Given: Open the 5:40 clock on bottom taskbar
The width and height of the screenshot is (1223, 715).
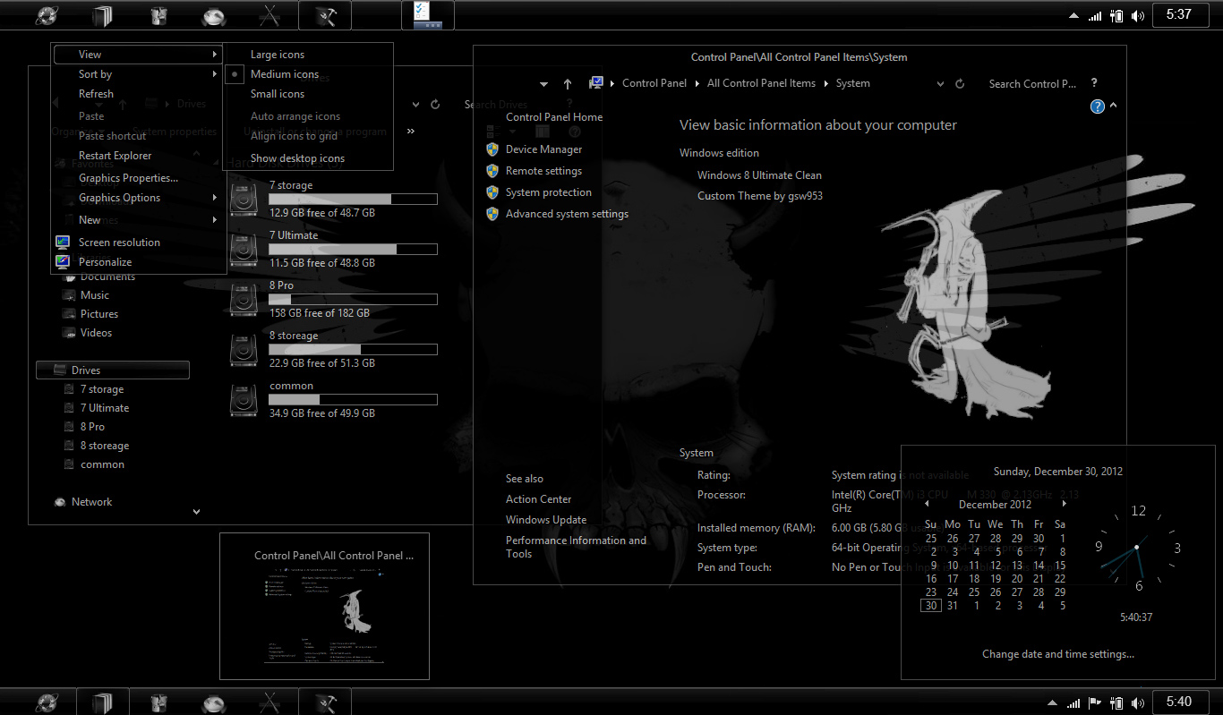Looking at the screenshot, I should point(1178,702).
